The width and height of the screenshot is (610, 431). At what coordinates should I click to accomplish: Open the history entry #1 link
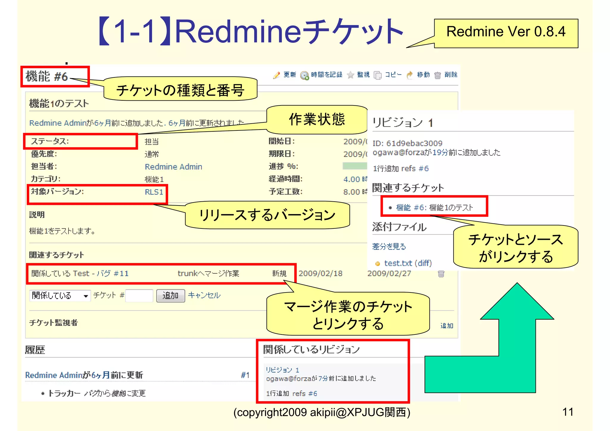pyautogui.click(x=245, y=375)
